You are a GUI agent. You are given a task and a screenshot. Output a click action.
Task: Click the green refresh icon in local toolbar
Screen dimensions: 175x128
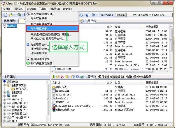coord(82,77)
